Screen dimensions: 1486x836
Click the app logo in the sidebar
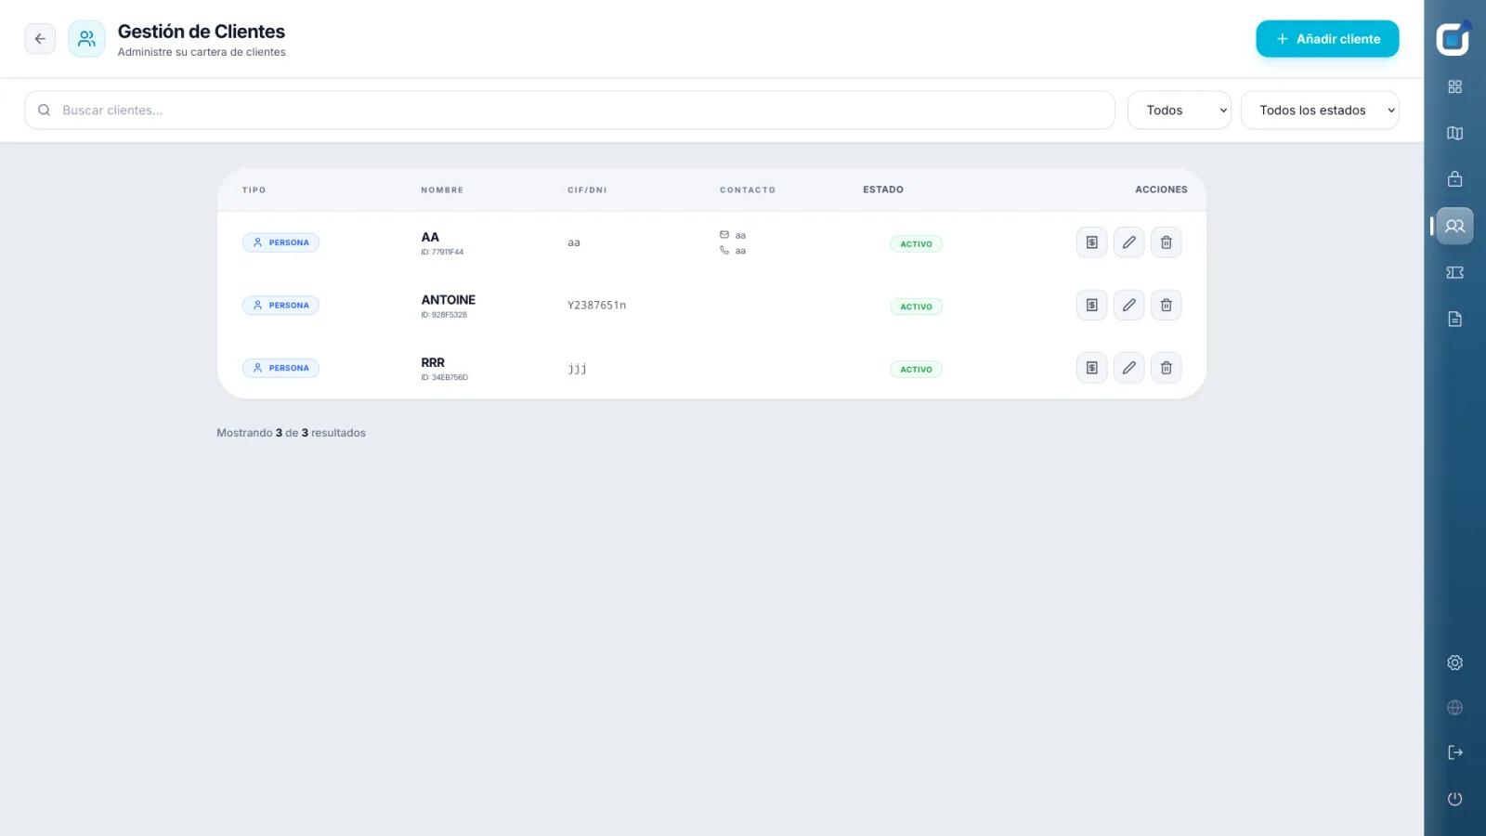(x=1454, y=38)
